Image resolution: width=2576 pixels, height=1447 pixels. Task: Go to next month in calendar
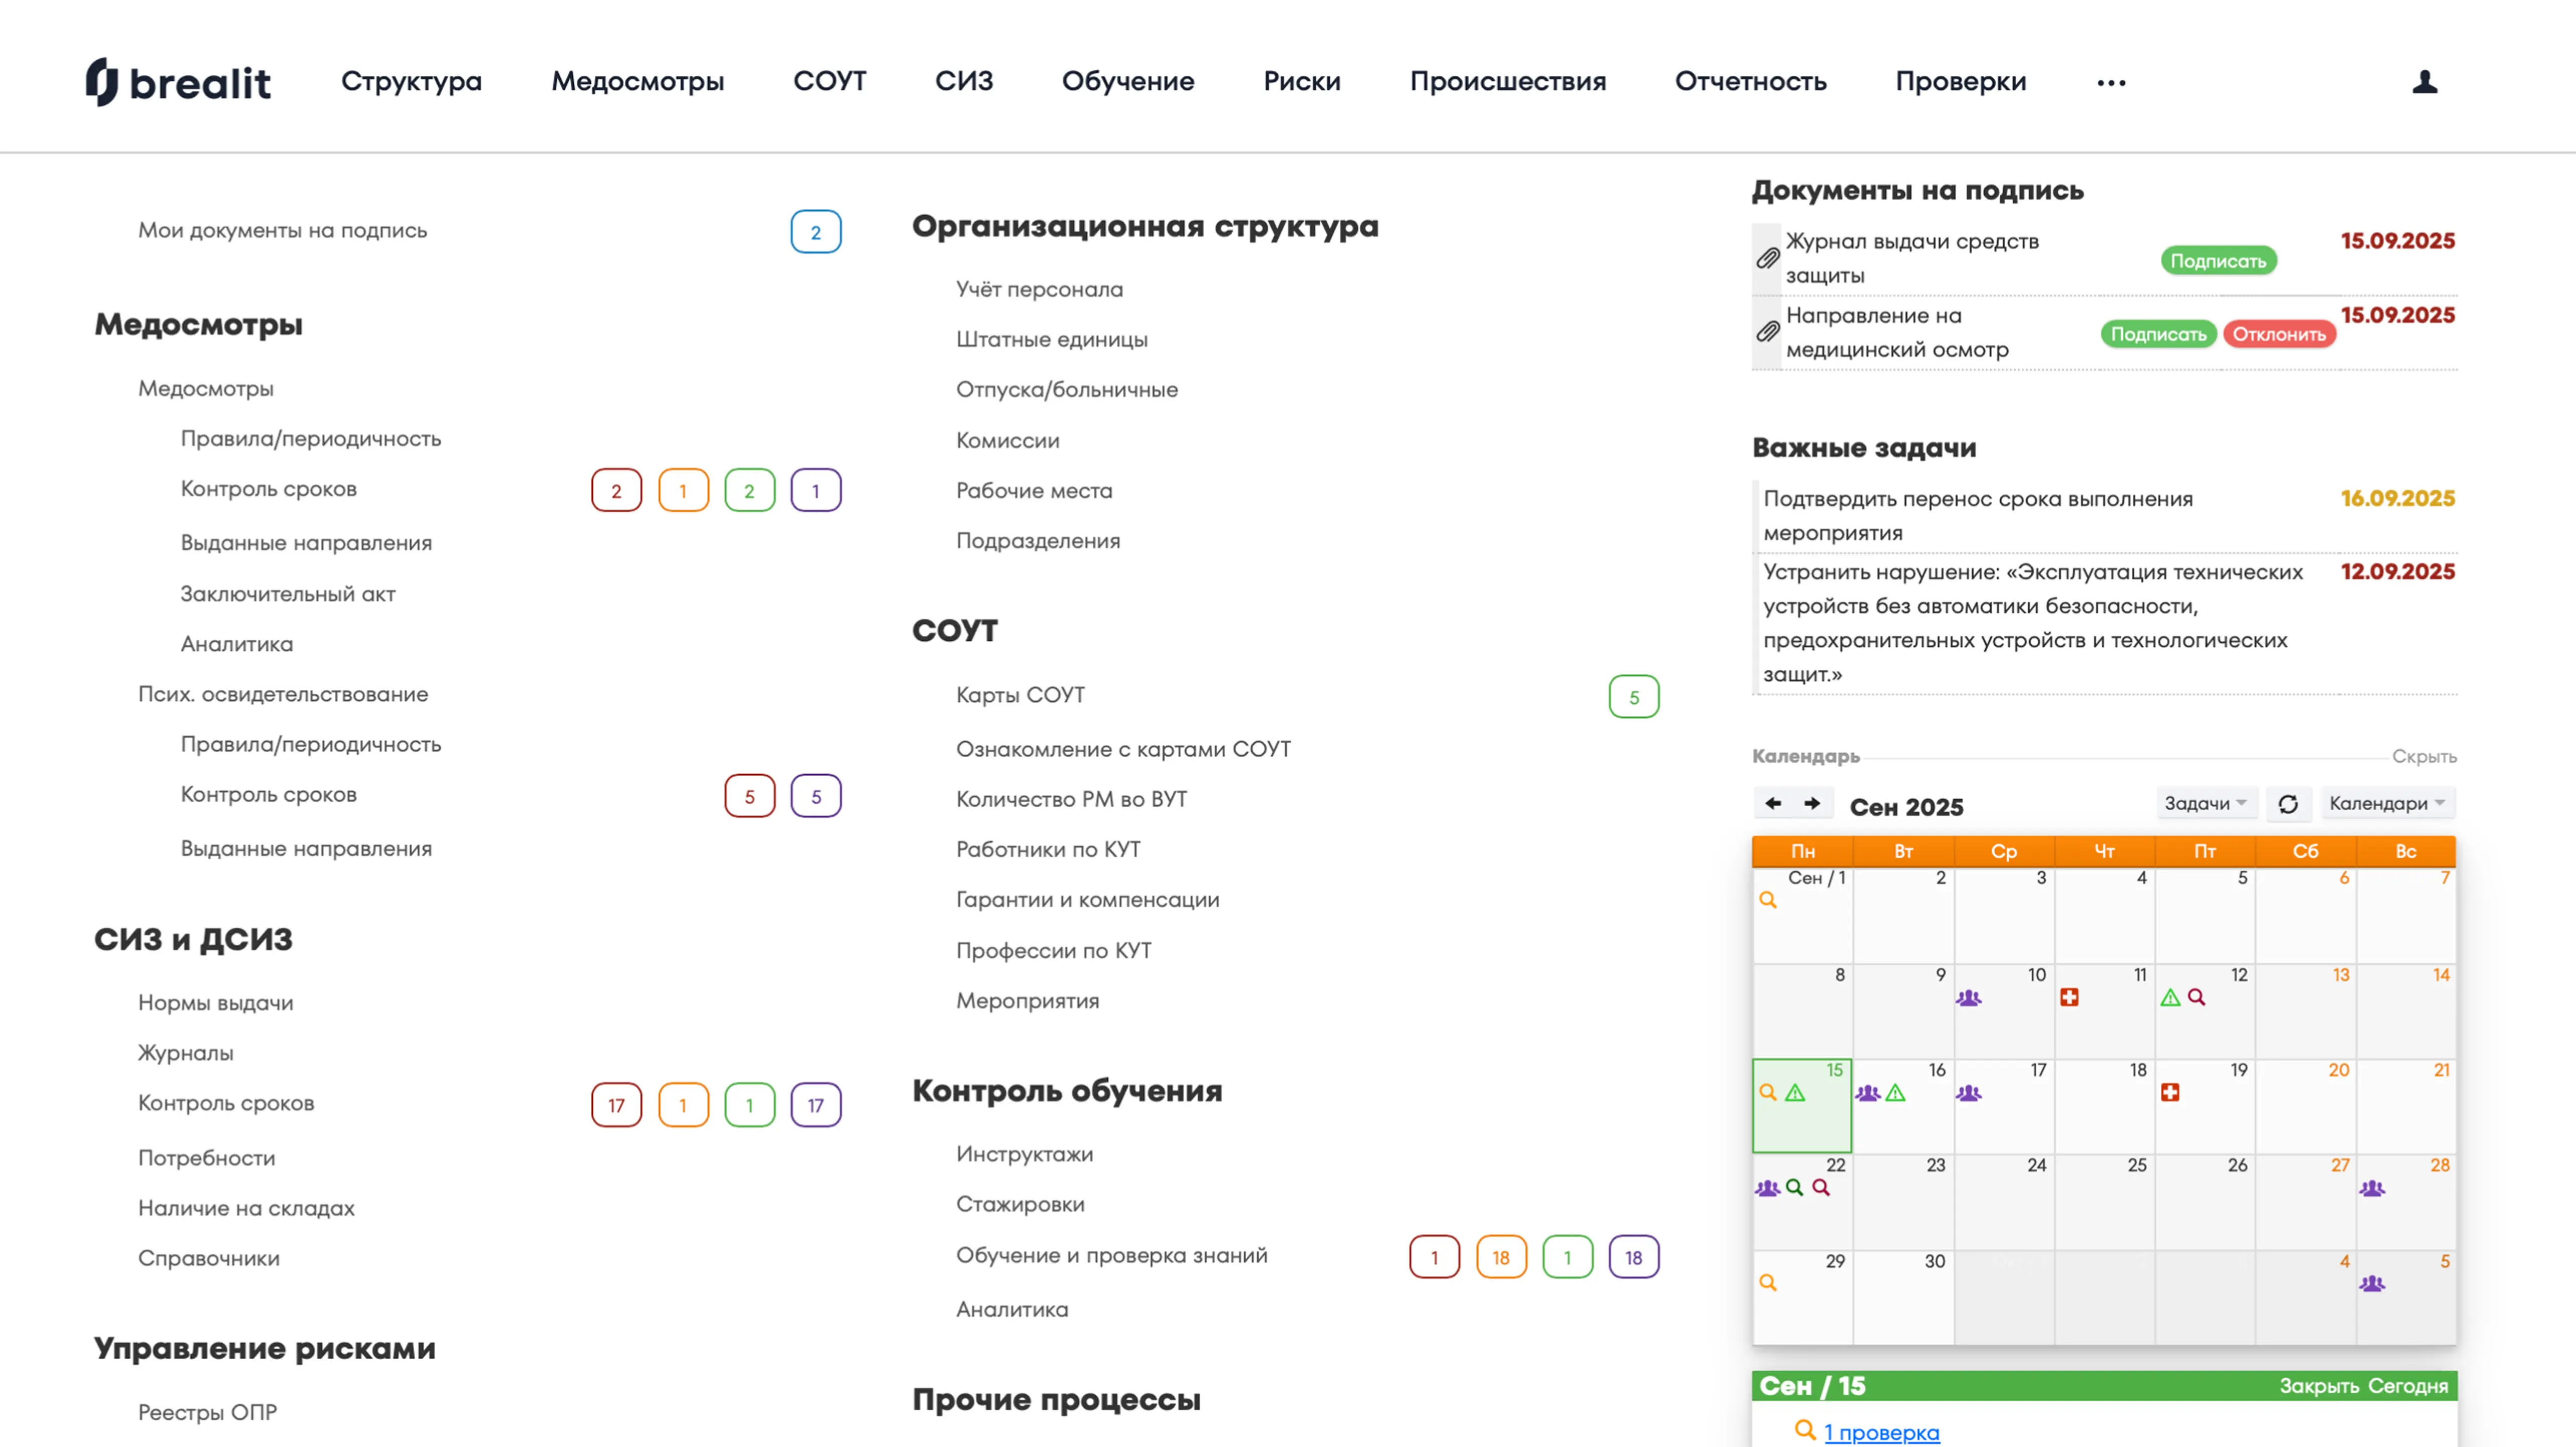[1812, 803]
